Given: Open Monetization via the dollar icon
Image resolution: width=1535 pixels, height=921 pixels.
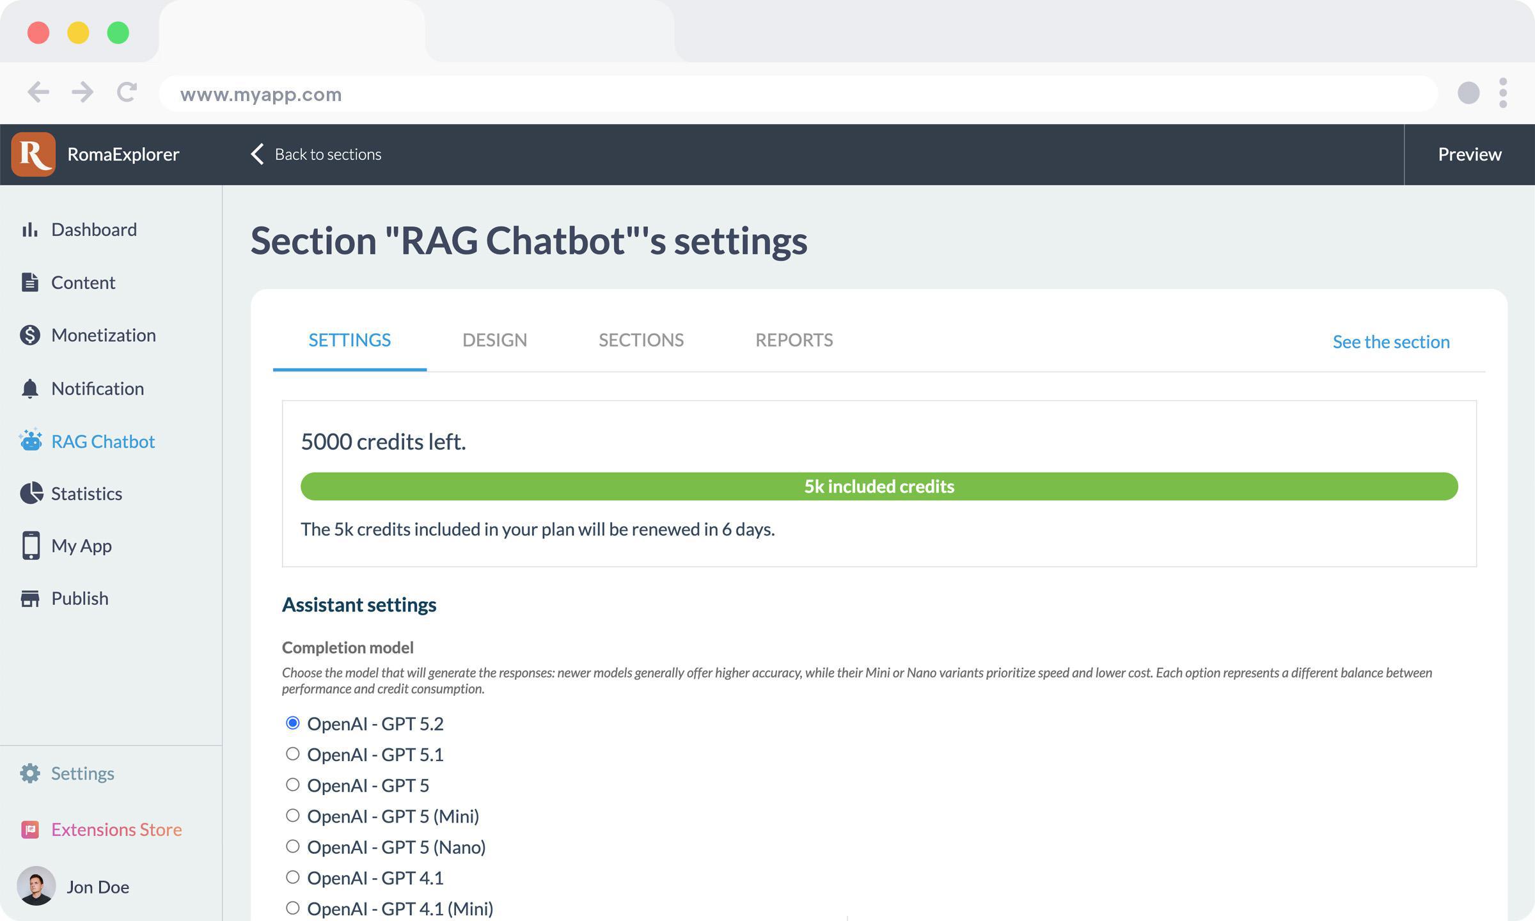Looking at the screenshot, I should point(29,335).
